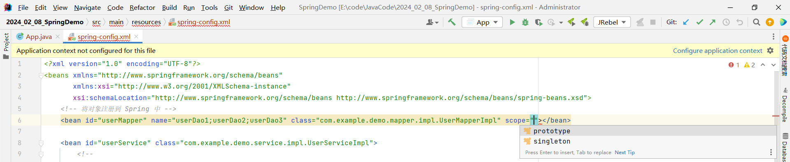Open the Code menu
790x162 pixels.
(115, 7)
